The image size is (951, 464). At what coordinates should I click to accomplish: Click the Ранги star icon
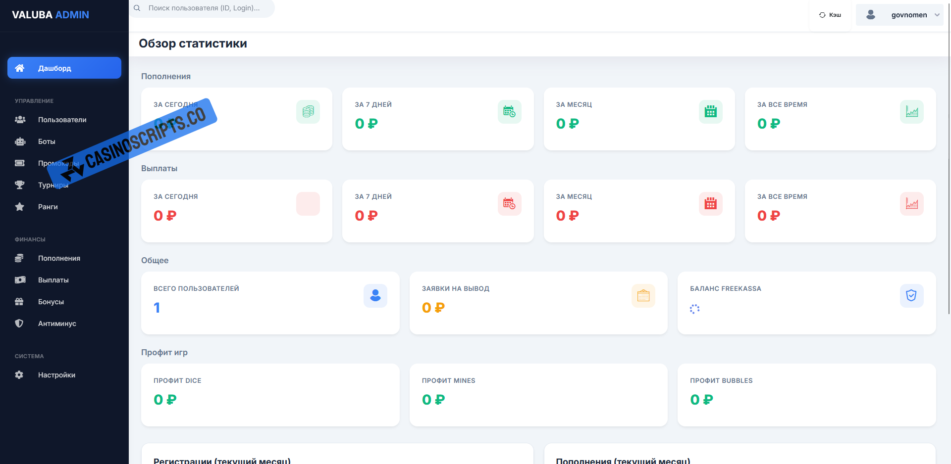pyautogui.click(x=20, y=207)
